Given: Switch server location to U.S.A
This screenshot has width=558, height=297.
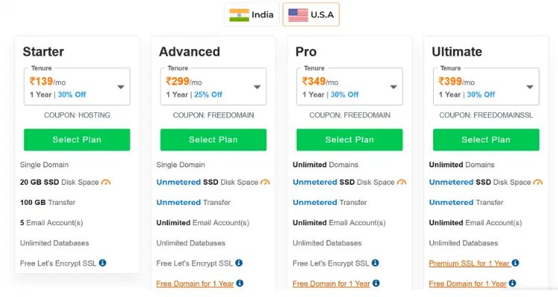Looking at the screenshot, I should pyautogui.click(x=311, y=15).
